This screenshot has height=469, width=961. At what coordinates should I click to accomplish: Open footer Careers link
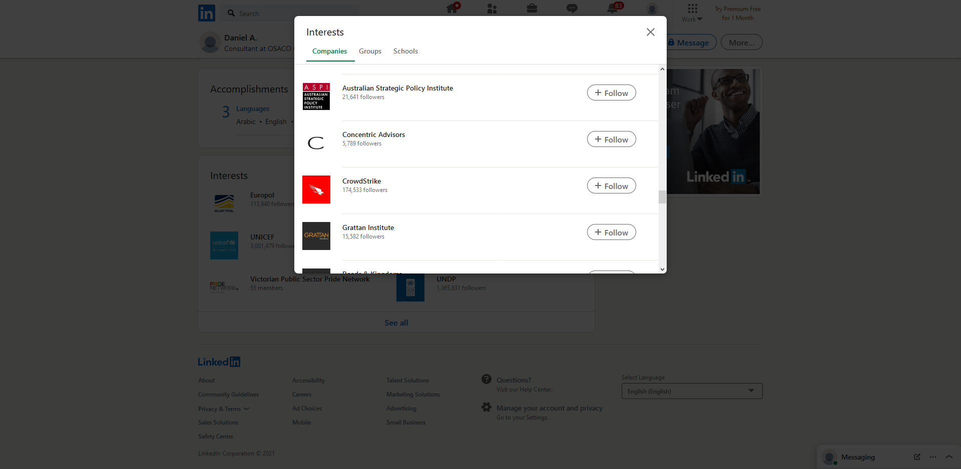coord(302,394)
